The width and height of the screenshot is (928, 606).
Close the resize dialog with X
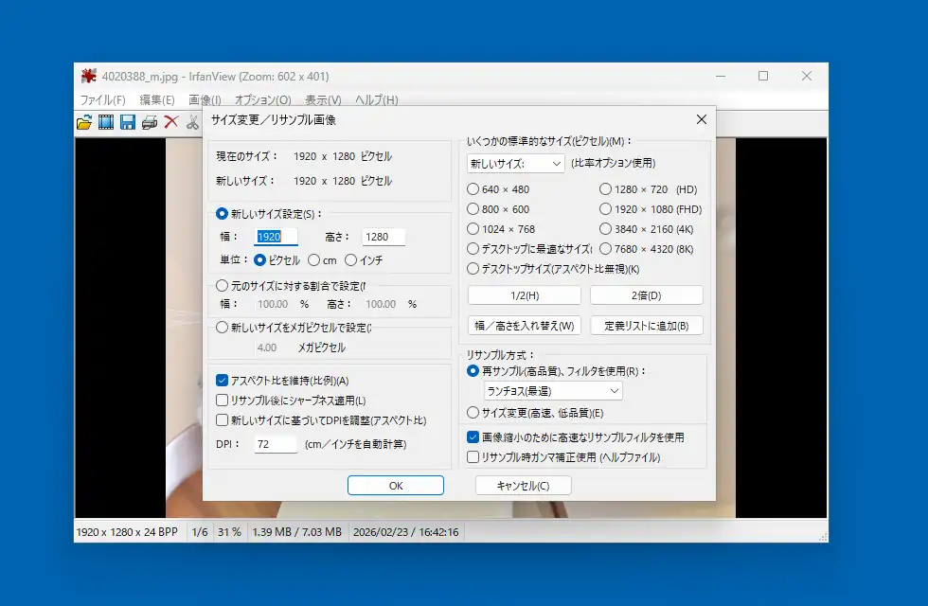pos(701,119)
